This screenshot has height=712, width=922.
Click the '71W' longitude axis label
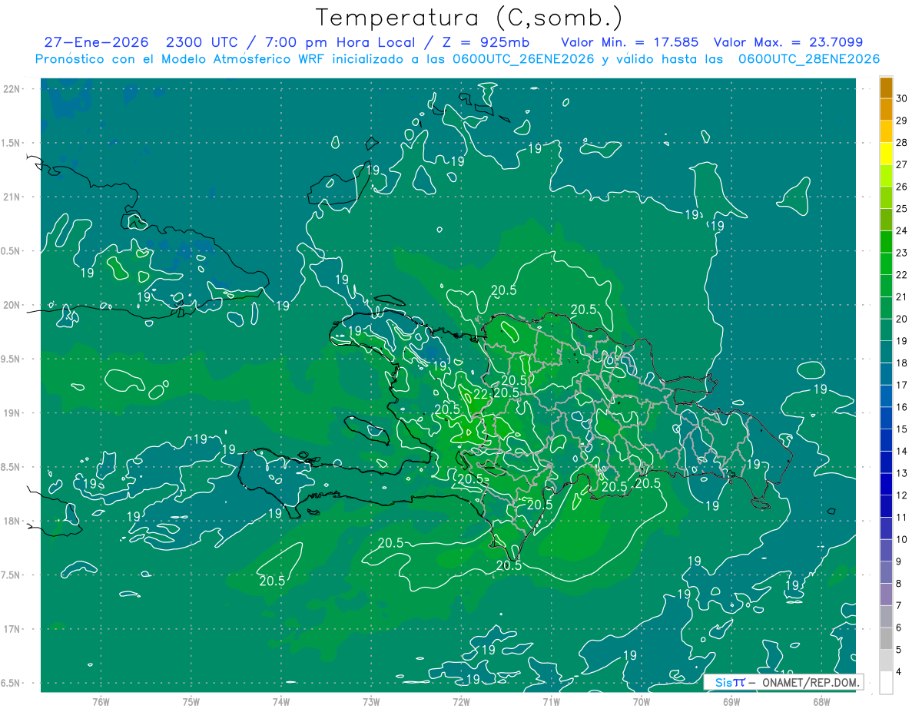pyautogui.click(x=551, y=701)
